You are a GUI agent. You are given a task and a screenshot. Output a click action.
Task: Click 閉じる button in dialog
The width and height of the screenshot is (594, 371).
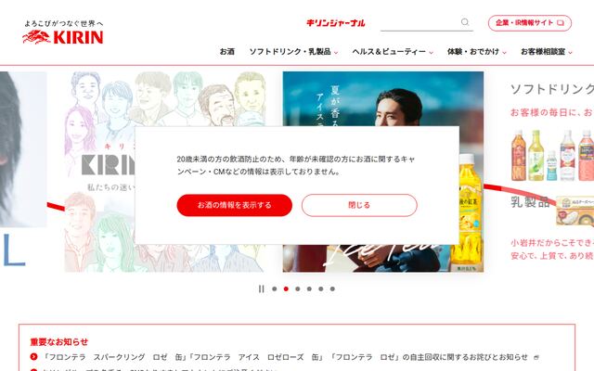[x=359, y=205]
